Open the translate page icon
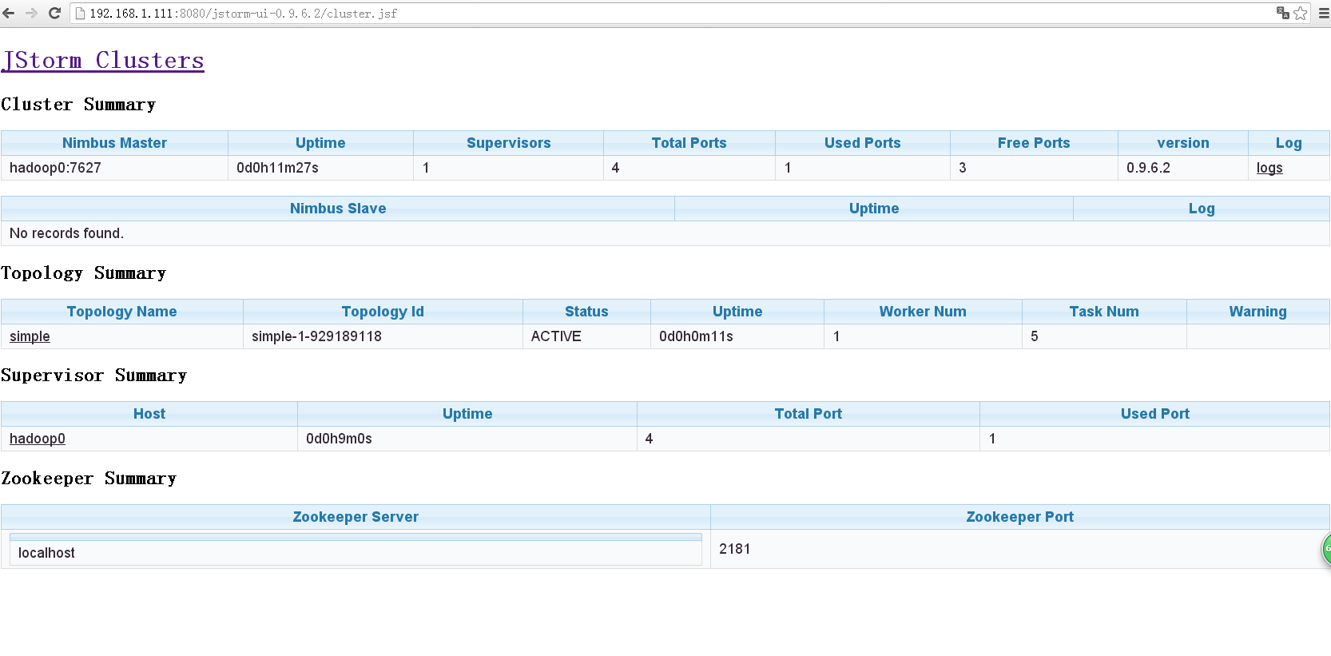This screenshot has width=1331, height=656. tap(1283, 13)
